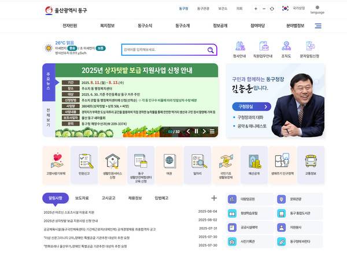The width and height of the screenshot is (347, 256).
Task: Select the 고시공고 news tab
Action: 109,198
